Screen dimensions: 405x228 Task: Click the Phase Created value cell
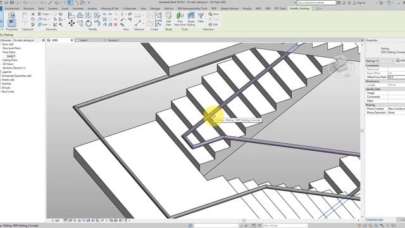[396, 109]
